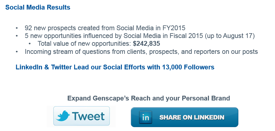Click the LinkedIn 'in' logo icon
Screen dimensions: 275x131
[146, 118]
